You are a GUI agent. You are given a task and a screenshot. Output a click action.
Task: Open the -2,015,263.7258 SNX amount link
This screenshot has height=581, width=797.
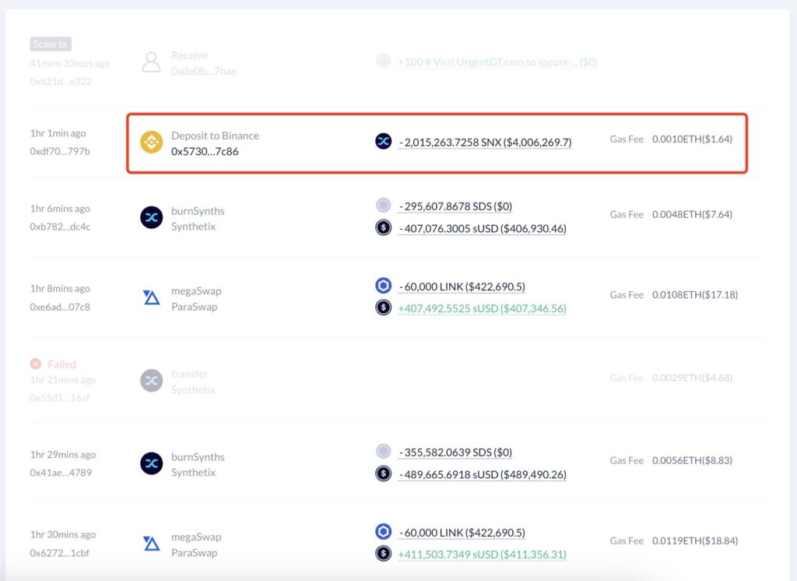click(x=485, y=143)
